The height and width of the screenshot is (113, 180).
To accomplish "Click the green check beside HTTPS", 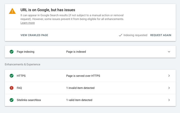I will coord(12,76).
